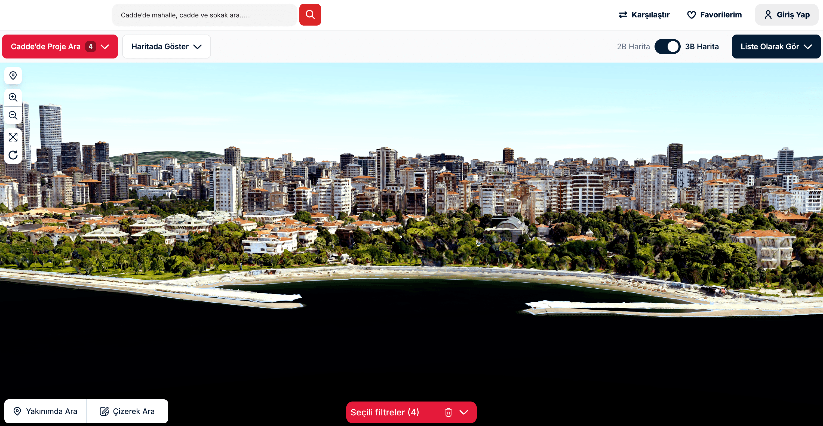Clear filters using the trash icon
The height and width of the screenshot is (426, 823).
click(x=448, y=412)
